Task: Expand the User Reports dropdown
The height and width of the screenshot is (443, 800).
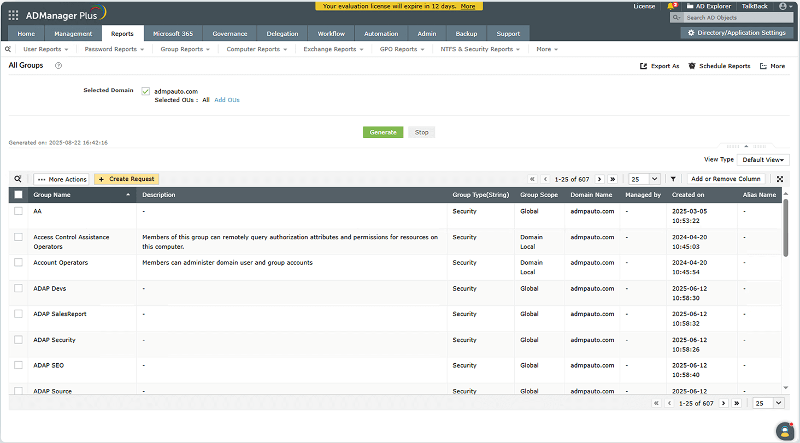Action: pyautogui.click(x=46, y=49)
